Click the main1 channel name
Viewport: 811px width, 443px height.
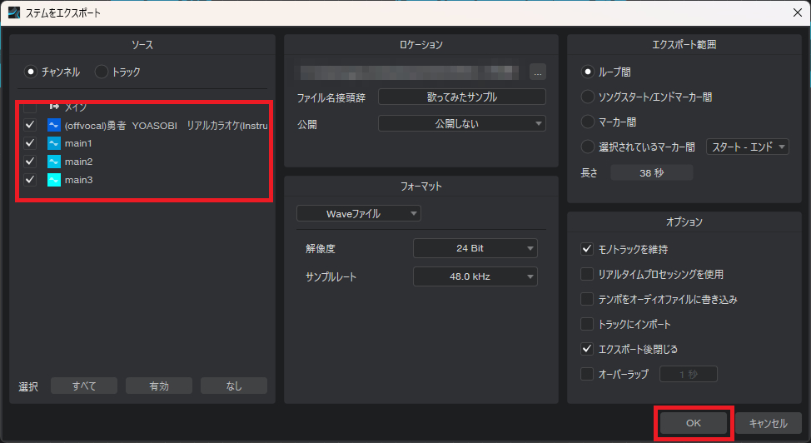coord(78,143)
